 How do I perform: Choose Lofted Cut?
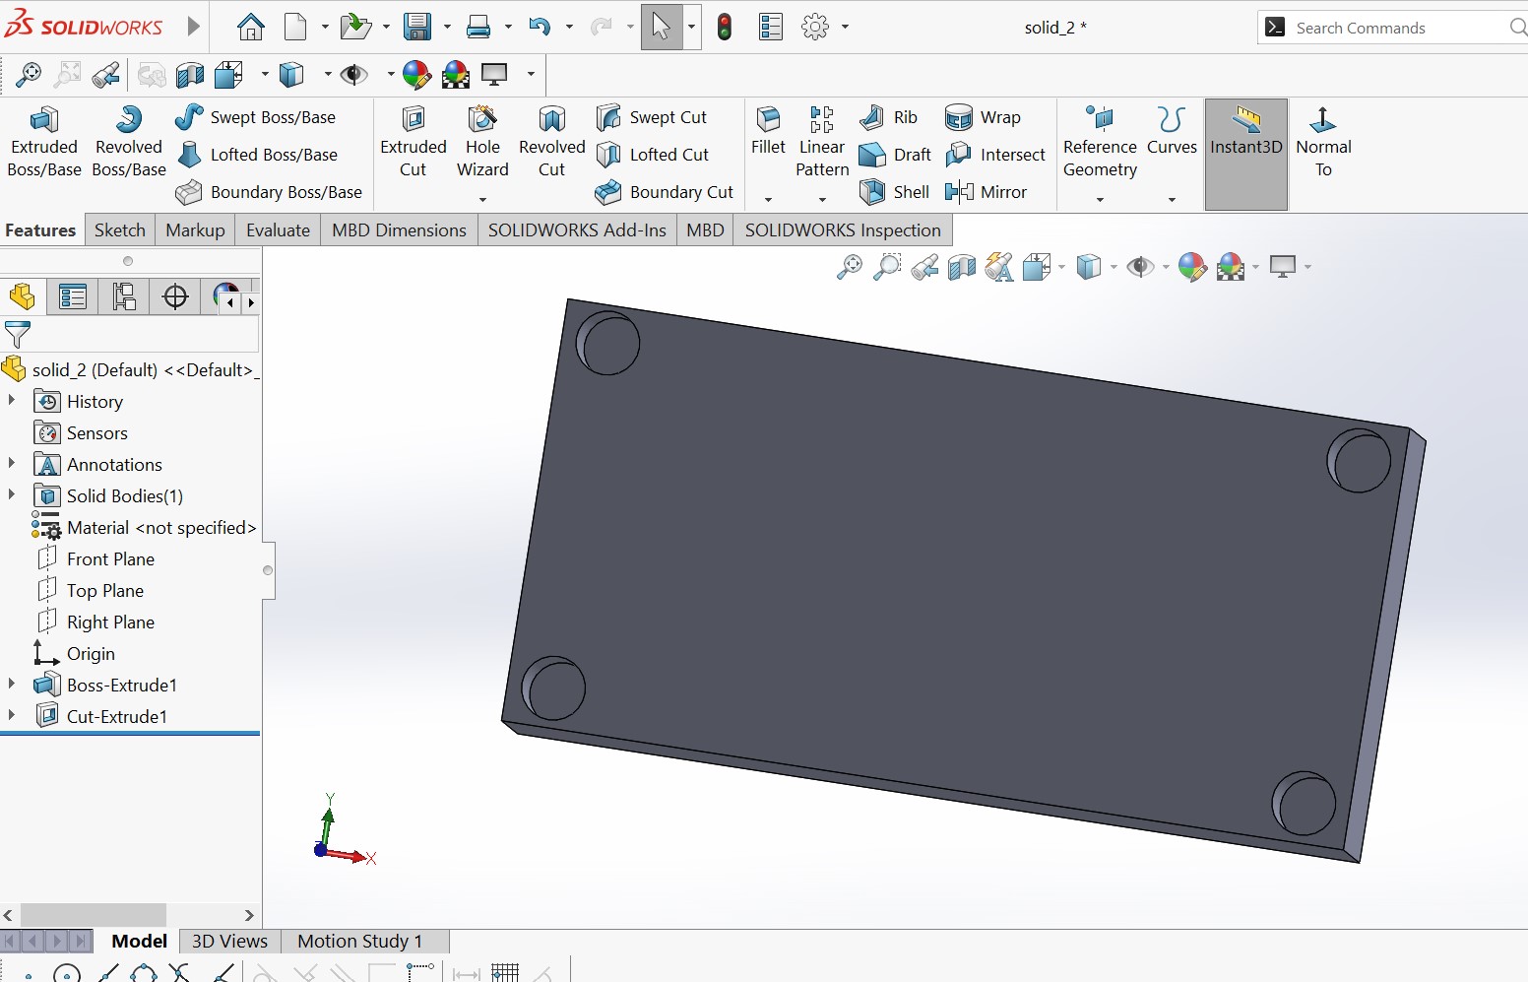click(x=653, y=155)
